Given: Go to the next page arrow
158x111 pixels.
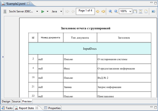Looking at the screenshot, I should click(97, 11).
